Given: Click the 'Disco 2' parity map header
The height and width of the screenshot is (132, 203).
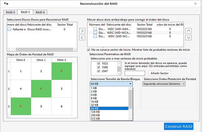Looking at the screenshot, I should coord(62,60).
